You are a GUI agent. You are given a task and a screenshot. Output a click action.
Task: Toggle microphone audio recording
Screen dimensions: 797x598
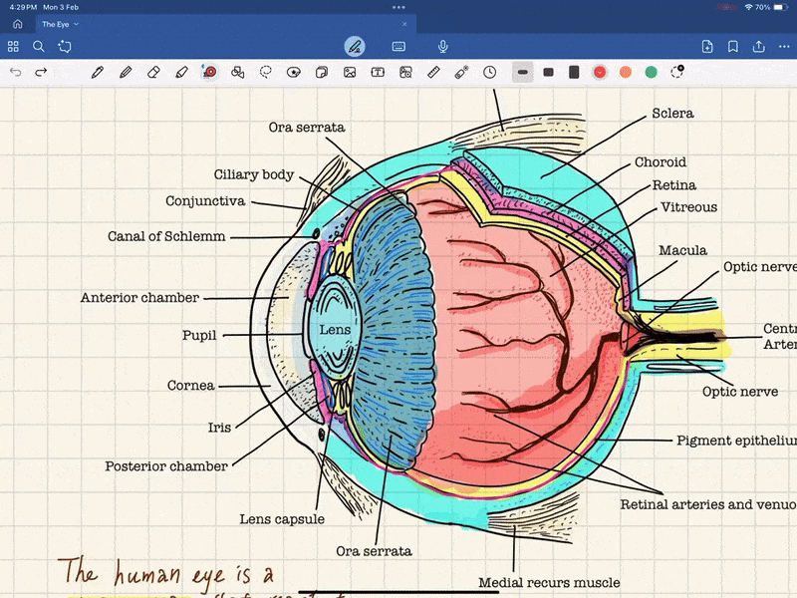[442, 46]
